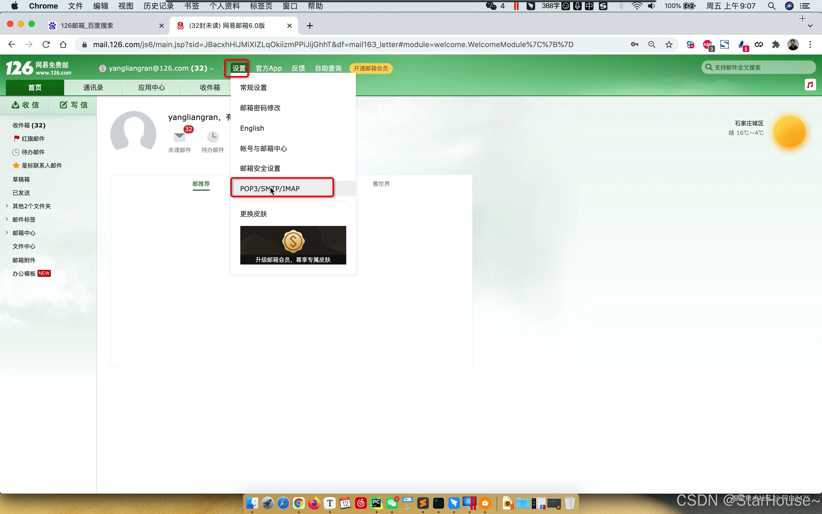This screenshot has width=822, height=514.
Task: Click the Spotlight search icon in menu bar
Action: (x=771, y=6)
